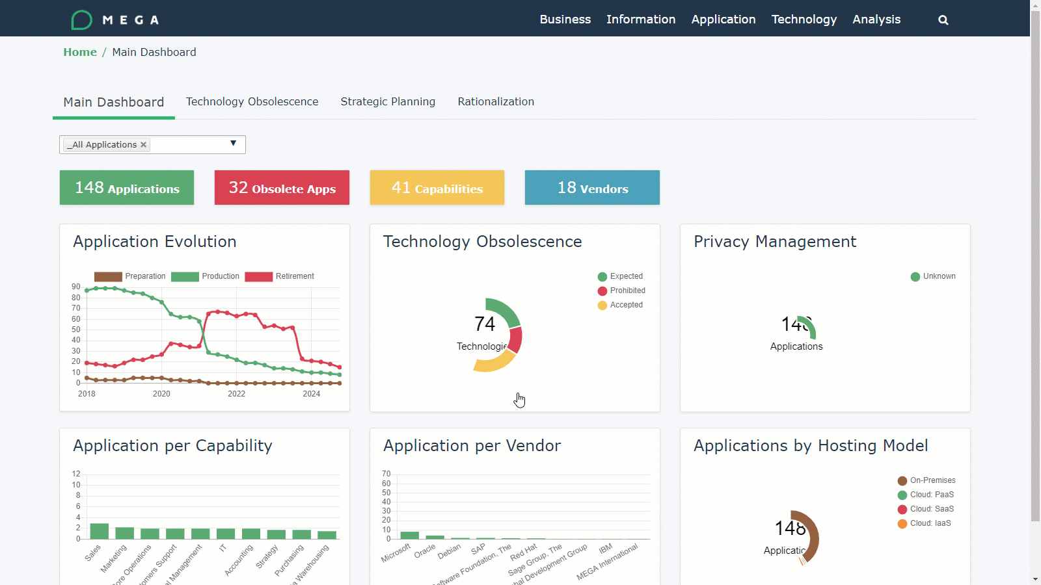Click the 148 Applications tile
This screenshot has height=585, width=1041.
coord(127,188)
